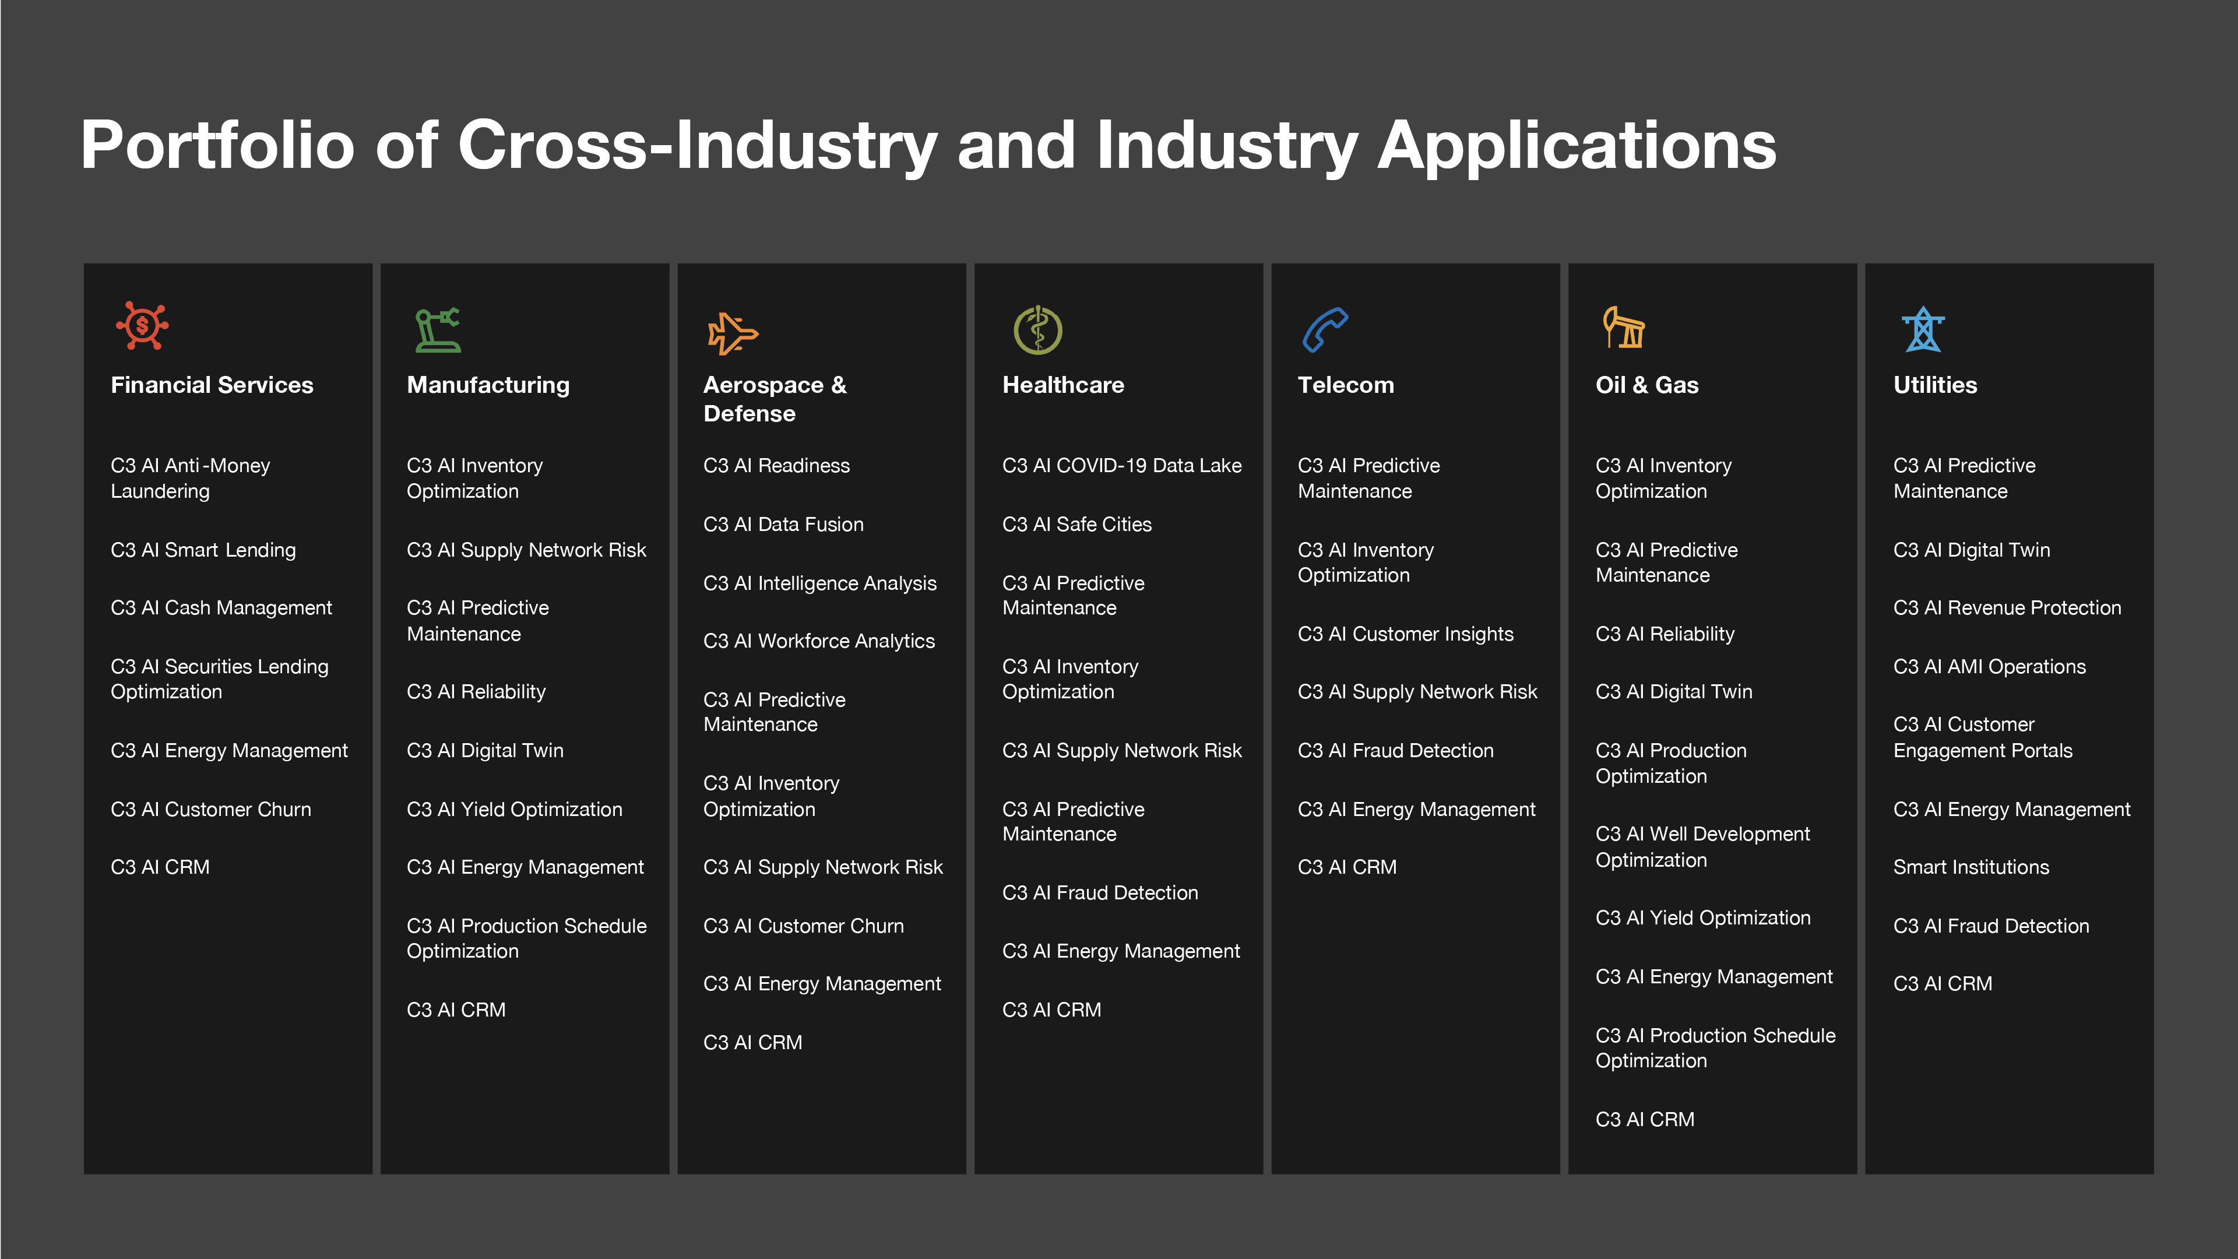Image resolution: width=2238 pixels, height=1259 pixels.
Task: Click C3 AI AMI Operations entry
Action: coord(1989,666)
